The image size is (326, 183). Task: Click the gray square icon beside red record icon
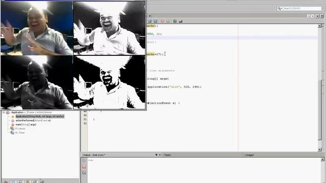pyautogui.click(x=168, y=21)
